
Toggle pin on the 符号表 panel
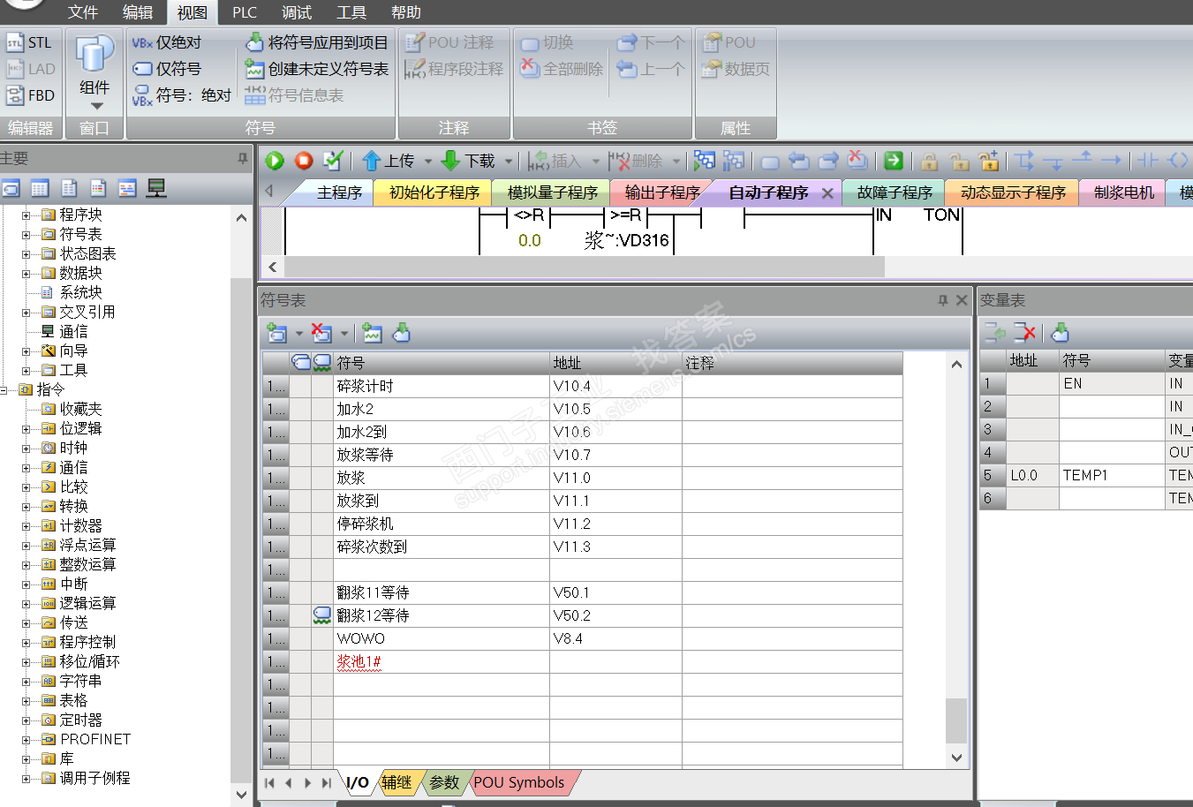tap(943, 300)
